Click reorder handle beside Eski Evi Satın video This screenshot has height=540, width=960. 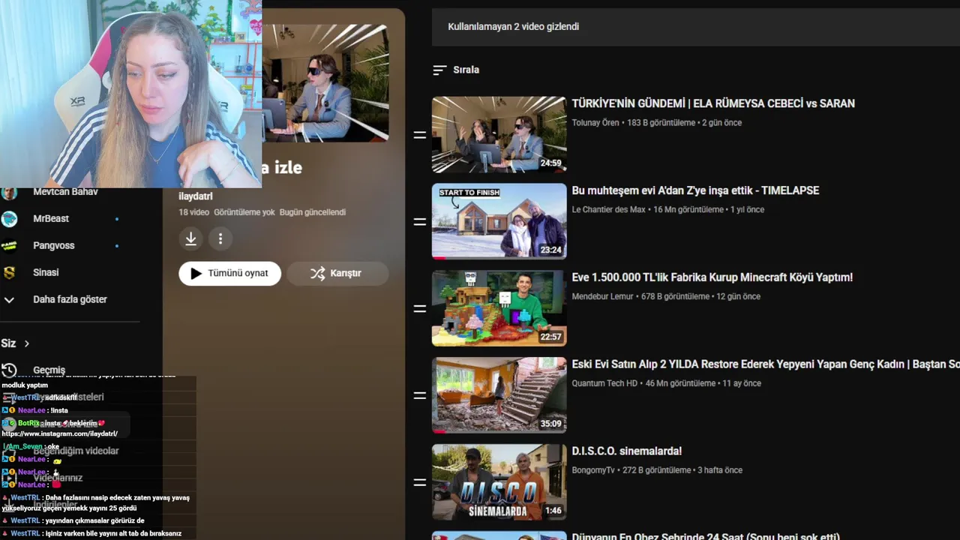[420, 396]
